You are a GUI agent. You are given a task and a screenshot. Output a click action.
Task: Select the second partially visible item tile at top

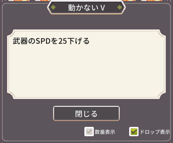click(42, 0)
